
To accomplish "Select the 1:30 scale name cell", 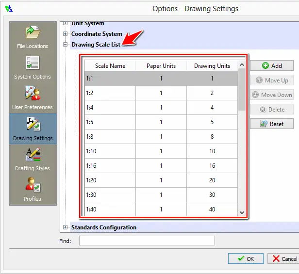I will pyautogui.click(x=110, y=195).
